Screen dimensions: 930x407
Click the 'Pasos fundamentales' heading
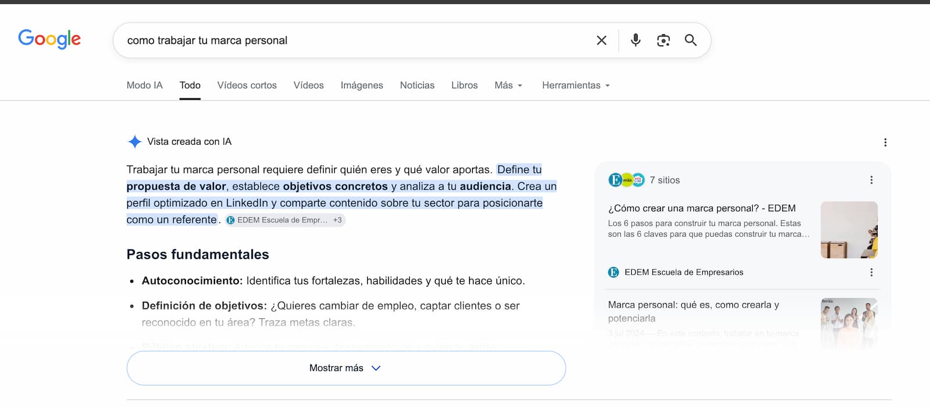coord(198,254)
